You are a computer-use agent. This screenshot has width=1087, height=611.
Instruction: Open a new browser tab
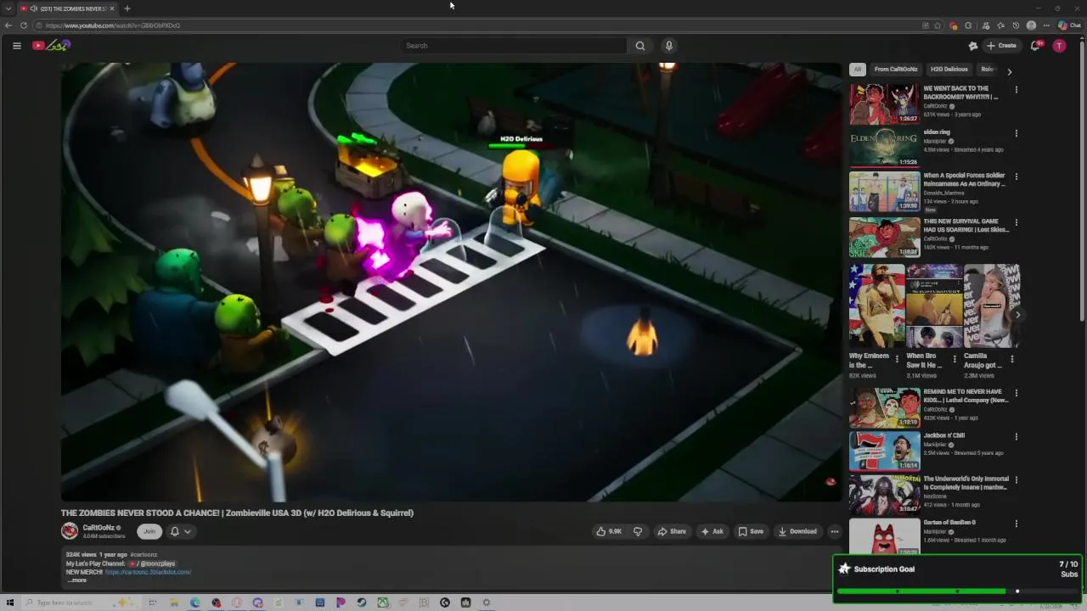127,8
